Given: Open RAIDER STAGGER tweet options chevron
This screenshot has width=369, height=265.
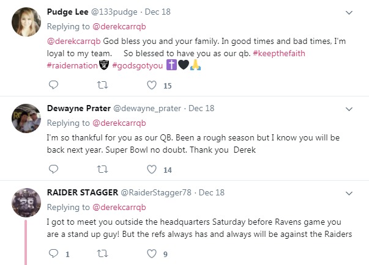Looking at the screenshot, I should tap(349, 193).
